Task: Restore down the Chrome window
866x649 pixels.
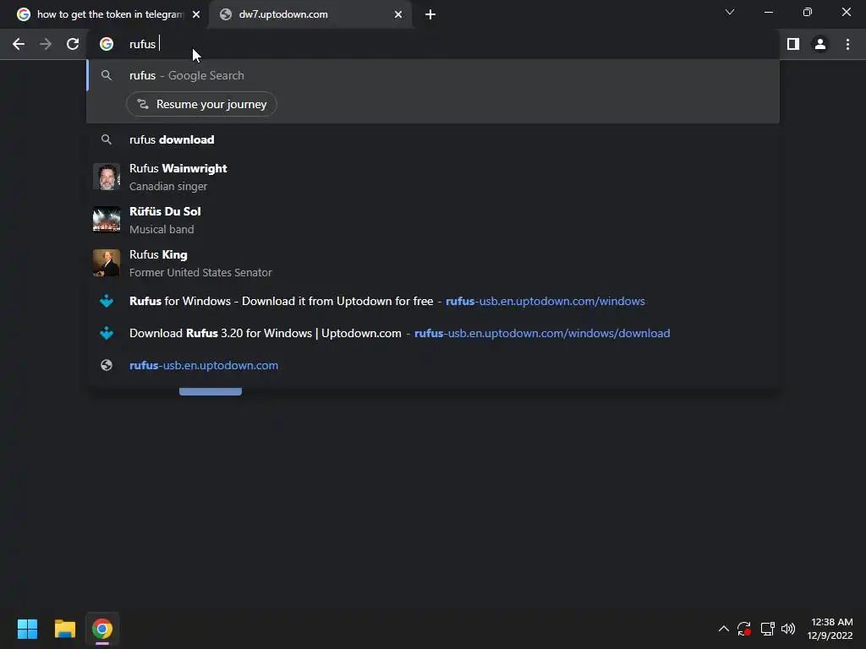Action: (x=808, y=12)
